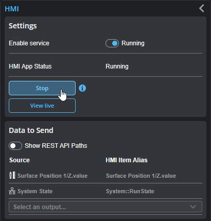Click the Data to Send heading
The width and height of the screenshot is (211, 221).
pyautogui.click(x=31, y=130)
